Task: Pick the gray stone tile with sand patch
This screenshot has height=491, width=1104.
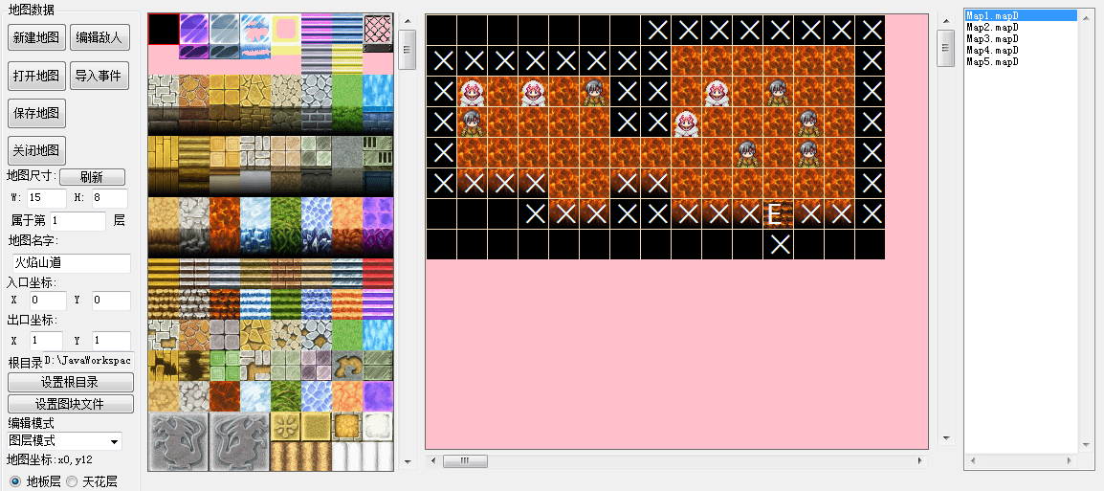Action: click(x=346, y=365)
